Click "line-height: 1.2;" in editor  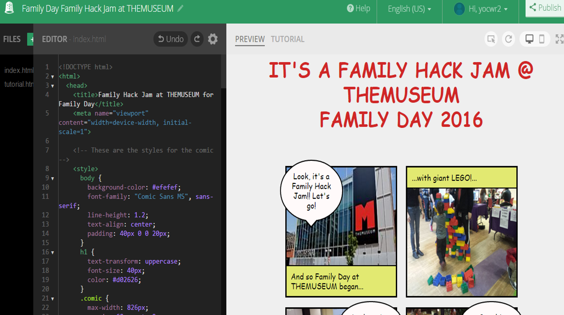tap(118, 215)
